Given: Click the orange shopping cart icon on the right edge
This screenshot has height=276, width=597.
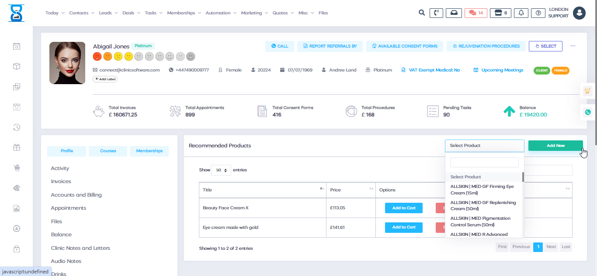Looking at the screenshot, I should (587, 91).
